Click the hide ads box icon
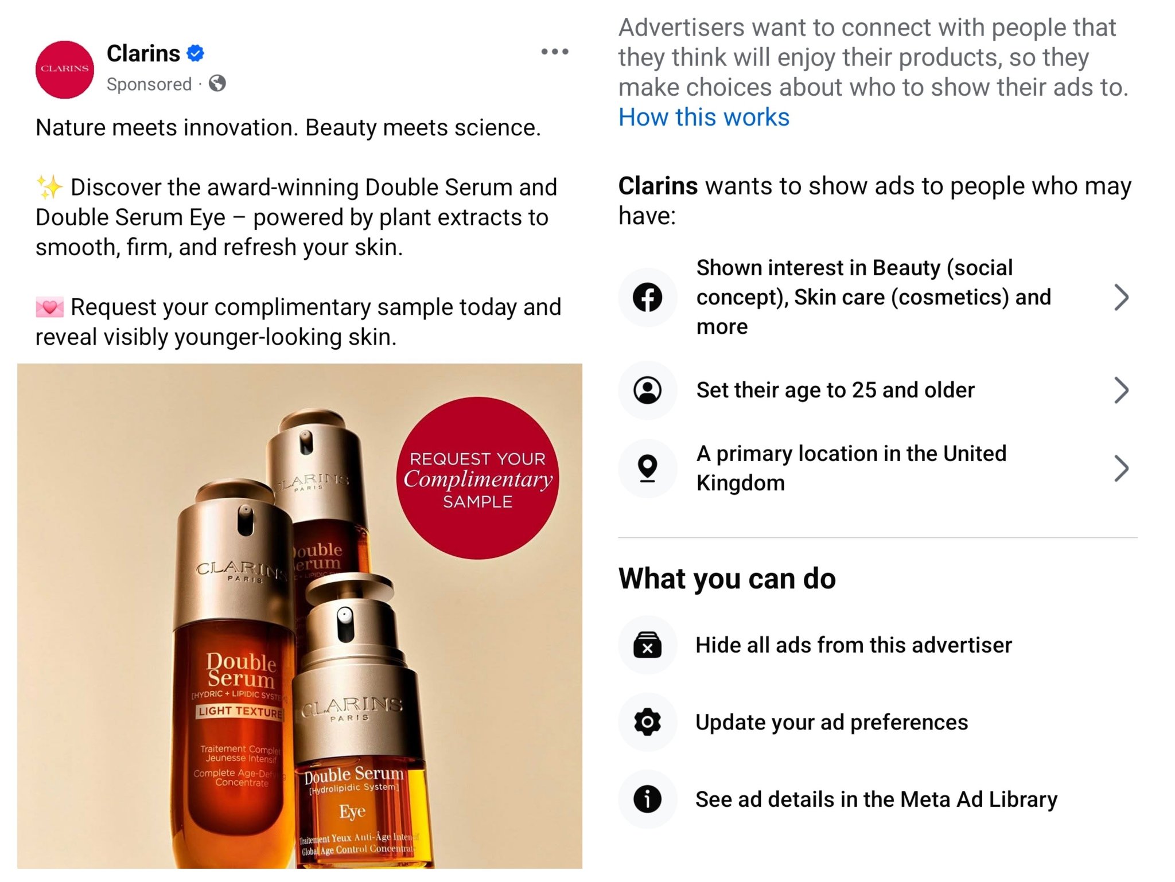1175x882 pixels. point(648,645)
